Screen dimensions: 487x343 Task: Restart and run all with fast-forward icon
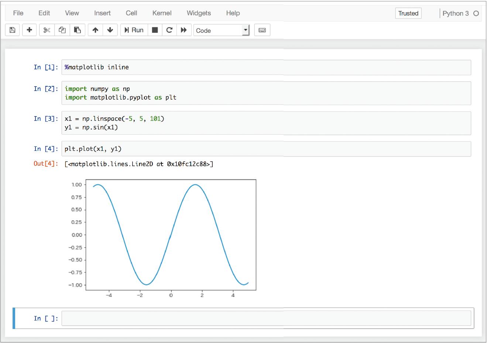click(x=184, y=30)
